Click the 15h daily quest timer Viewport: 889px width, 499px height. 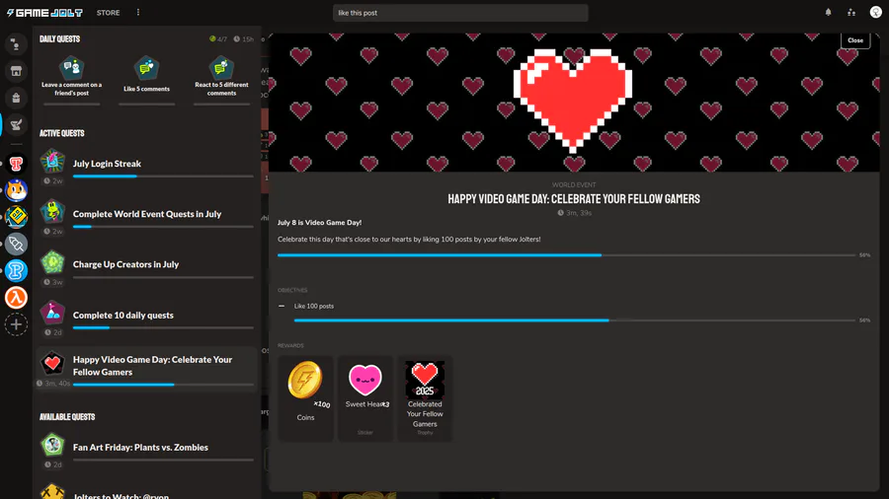(x=244, y=39)
